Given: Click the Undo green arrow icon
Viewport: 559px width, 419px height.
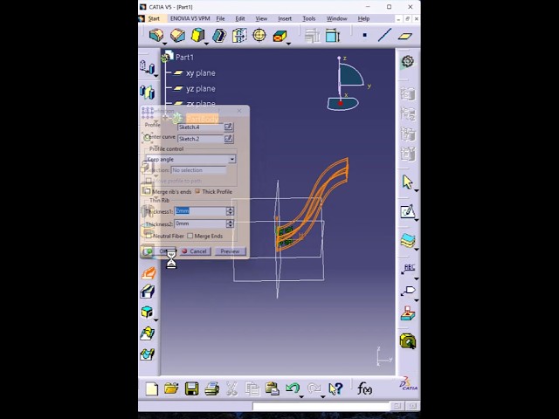Looking at the screenshot, I should point(293,388).
